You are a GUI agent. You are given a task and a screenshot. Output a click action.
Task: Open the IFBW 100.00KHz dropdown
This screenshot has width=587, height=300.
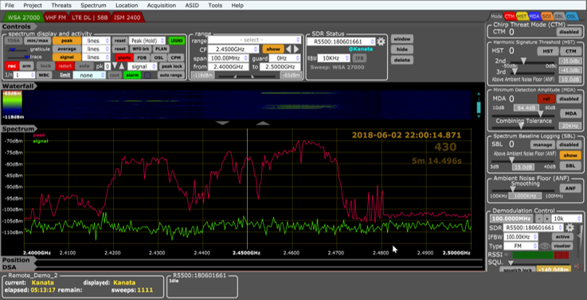pyautogui.click(x=521, y=237)
